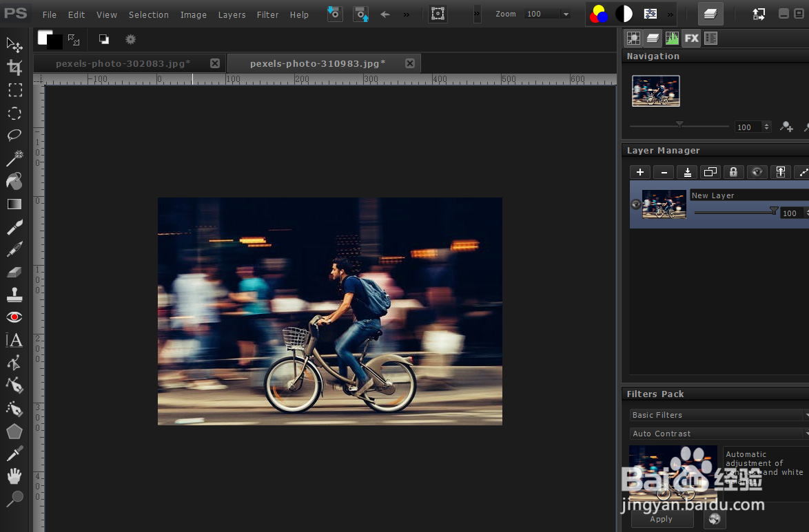Toggle layer lock in Layer Manager
The image size is (809, 532).
click(734, 172)
